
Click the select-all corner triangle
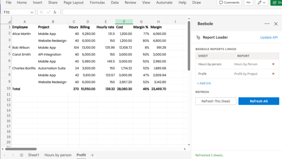coord(9,22)
